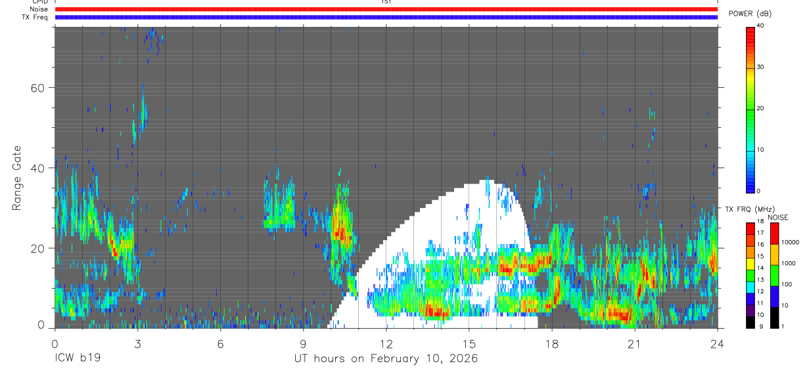The height and width of the screenshot is (372, 807).
Task: Click the blue TX Freq strip above the plot
Action: point(386,17)
